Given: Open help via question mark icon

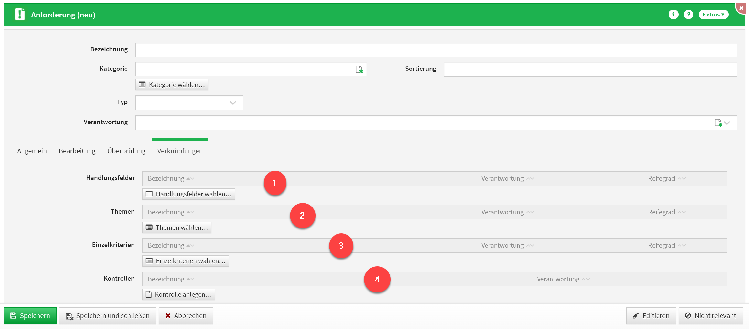Looking at the screenshot, I should coord(689,15).
